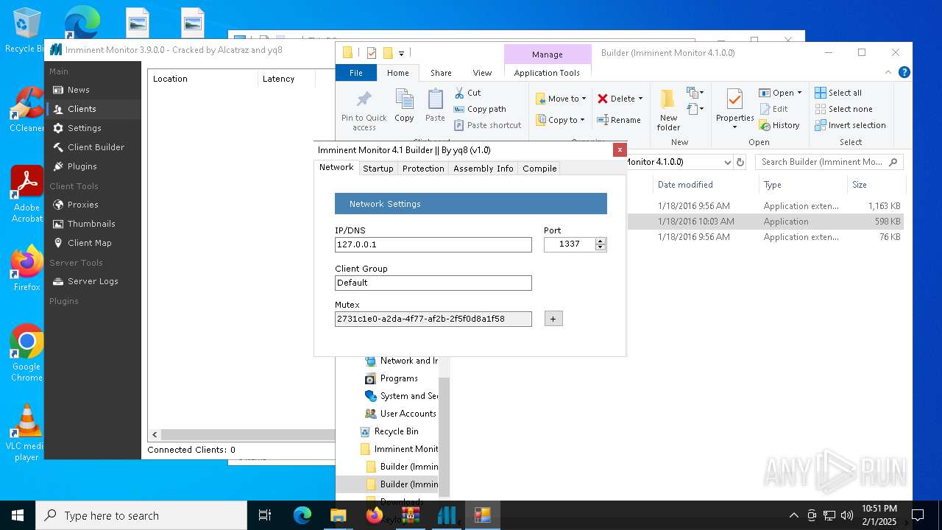Click the IP/DNS input field
Screen dimensions: 942x530
pyautogui.click(x=433, y=244)
